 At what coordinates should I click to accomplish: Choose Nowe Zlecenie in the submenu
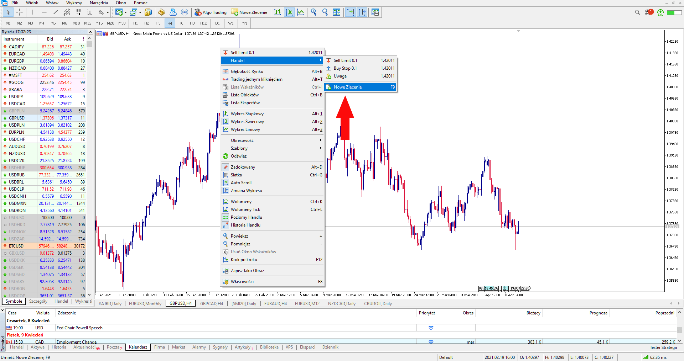pyautogui.click(x=360, y=87)
